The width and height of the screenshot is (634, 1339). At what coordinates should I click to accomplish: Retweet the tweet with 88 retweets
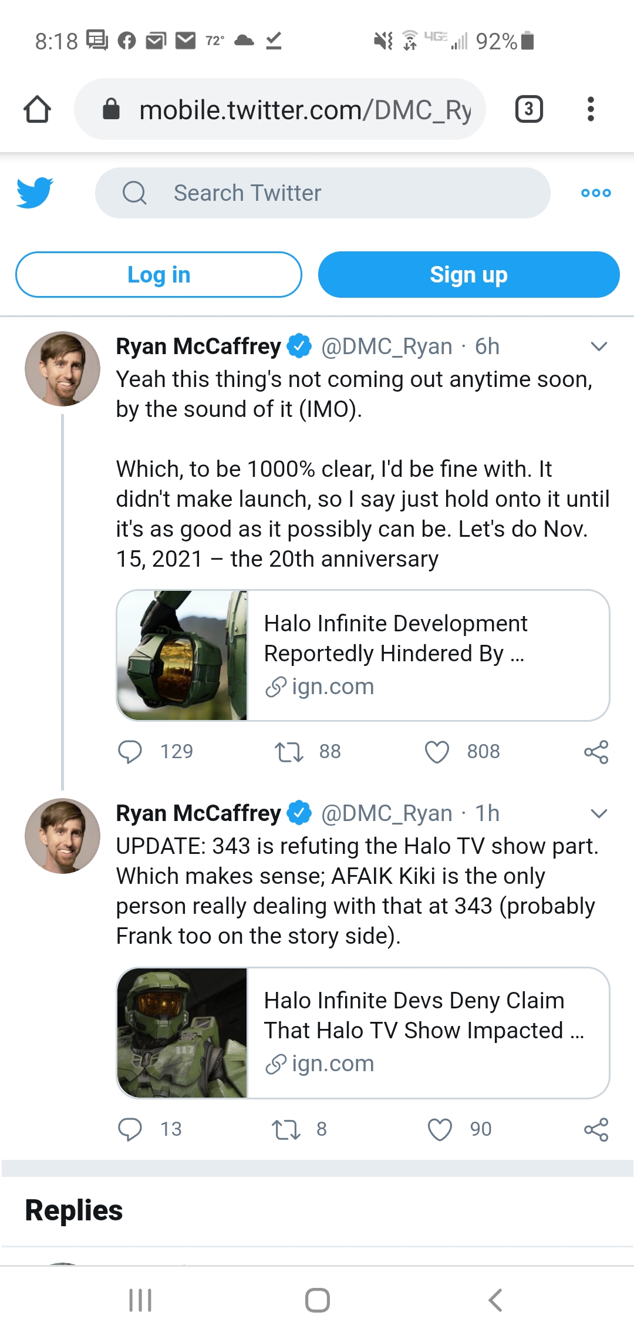[x=289, y=752]
